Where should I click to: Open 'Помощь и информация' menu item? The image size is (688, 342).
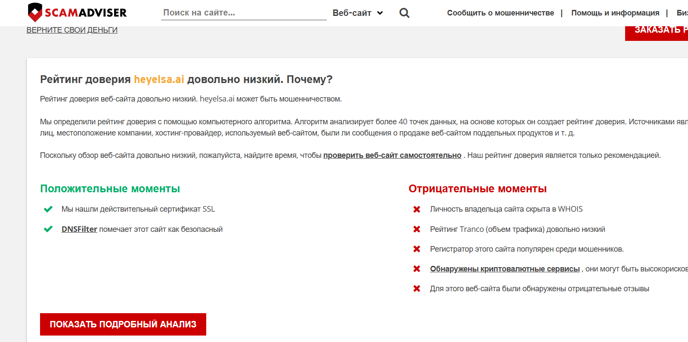(615, 13)
